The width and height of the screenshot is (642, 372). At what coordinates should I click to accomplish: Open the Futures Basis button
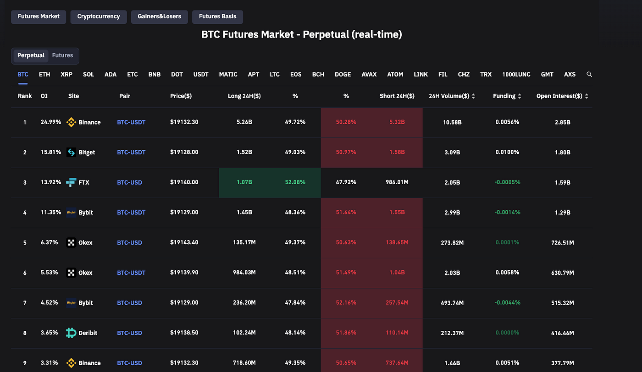tap(218, 16)
